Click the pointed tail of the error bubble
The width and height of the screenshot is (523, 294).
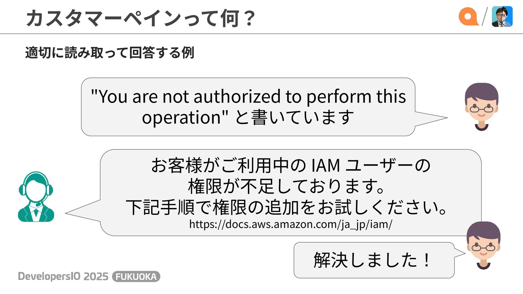pos(431,118)
